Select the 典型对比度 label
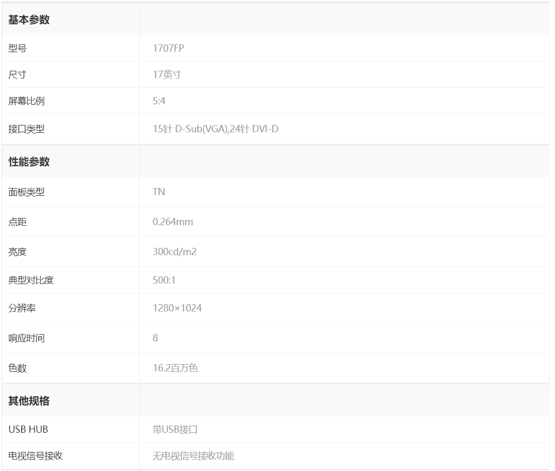 31,280
